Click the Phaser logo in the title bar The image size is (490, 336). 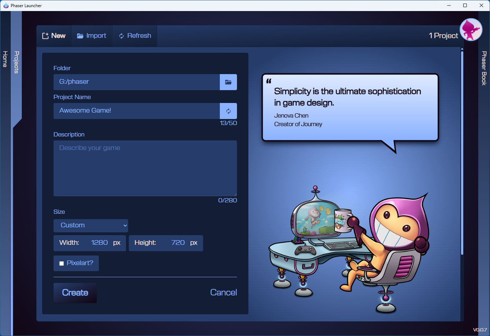point(6,5)
